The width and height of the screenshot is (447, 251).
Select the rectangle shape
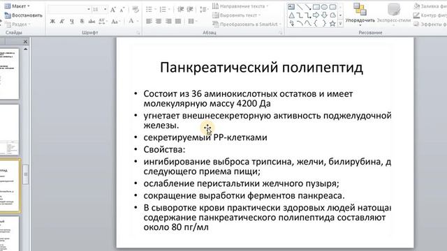tap(316, 7)
